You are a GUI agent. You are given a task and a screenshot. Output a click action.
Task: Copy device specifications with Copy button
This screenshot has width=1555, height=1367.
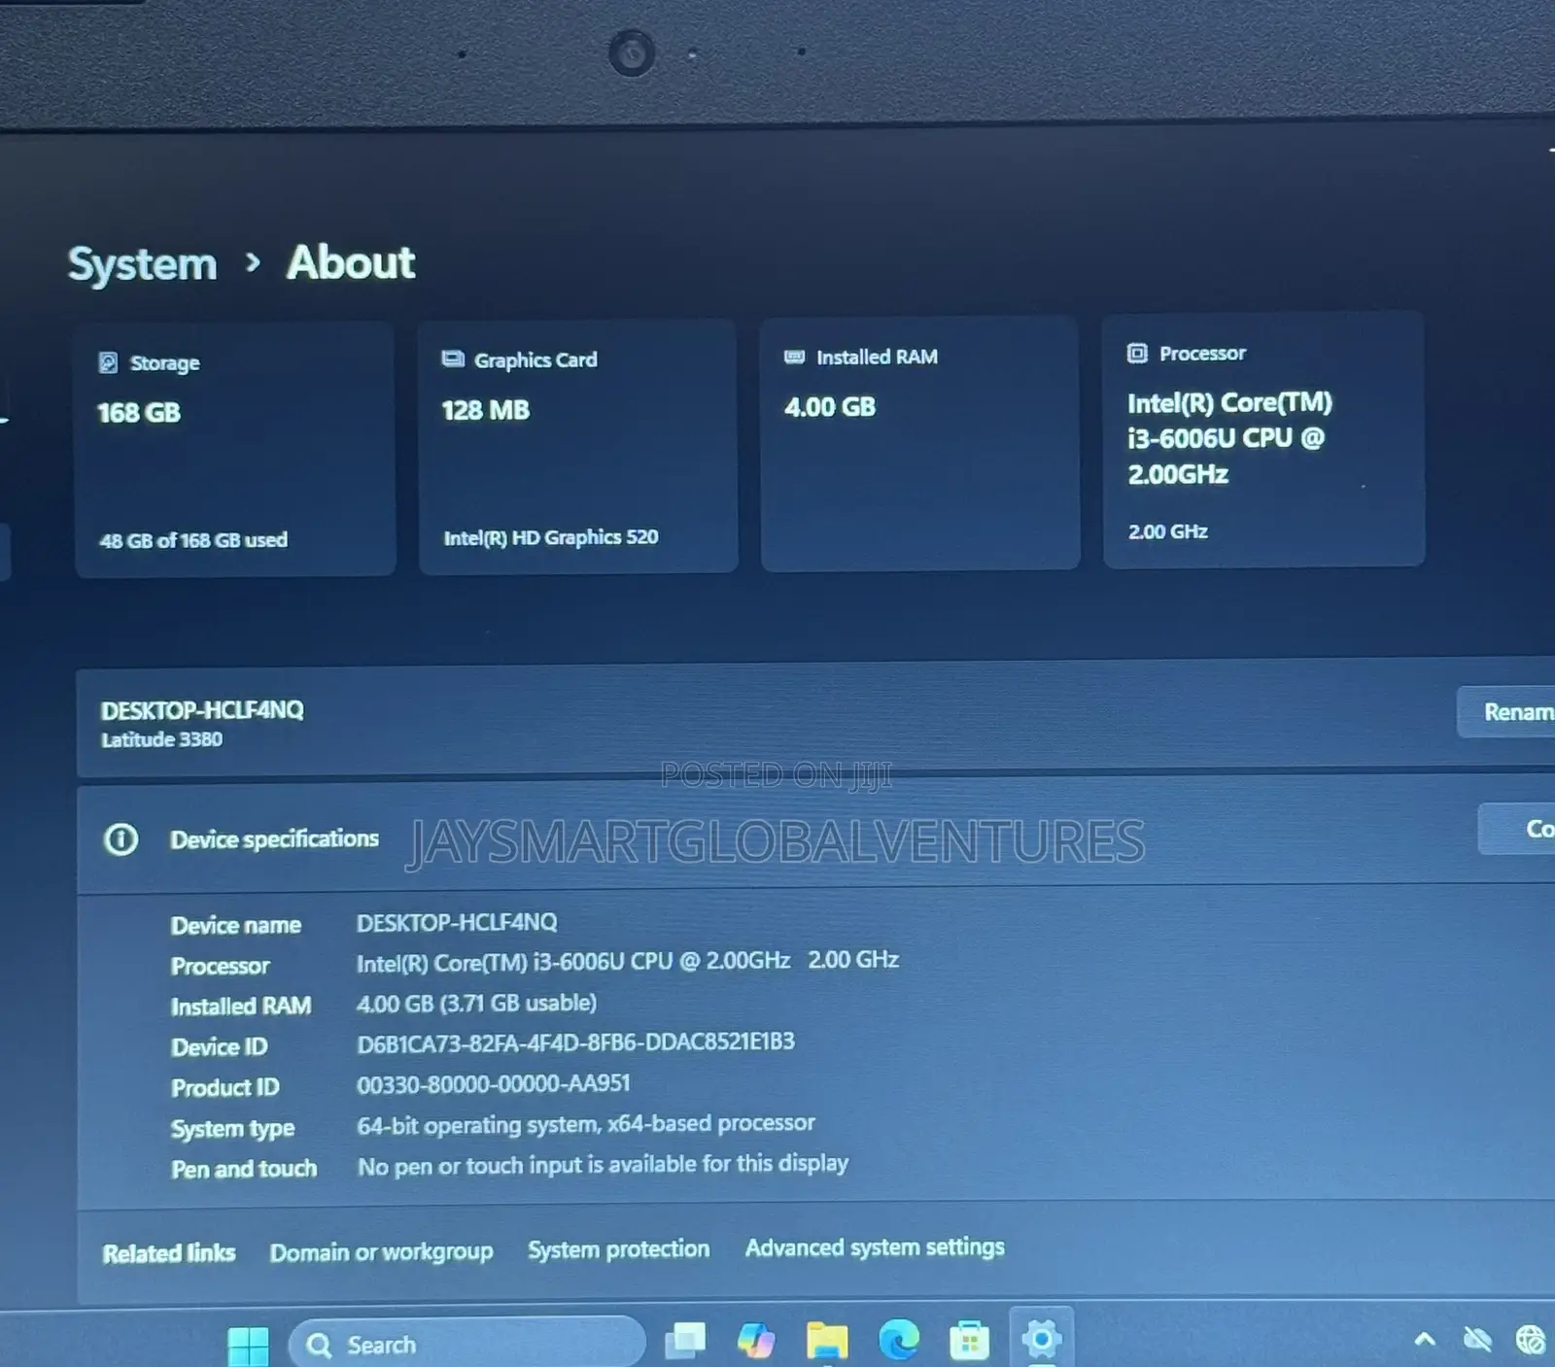click(x=1517, y=829)
